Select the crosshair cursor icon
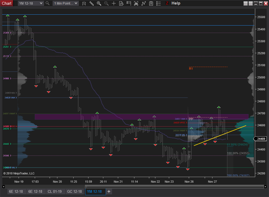The height and width of the screenshot is (197, 269). tap(114, 3)
